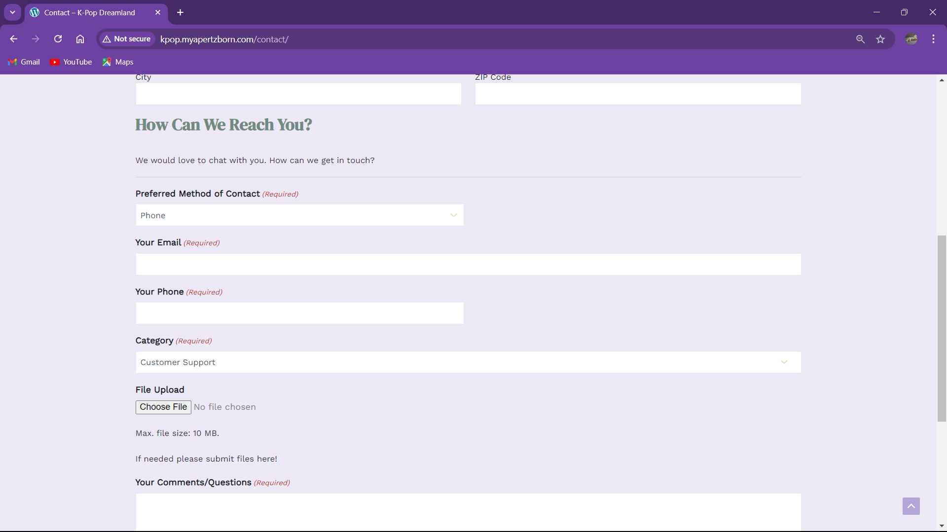Click into the Your Email field
The height and width of the screenshot is (532, 947).
[x=468, y=264]
